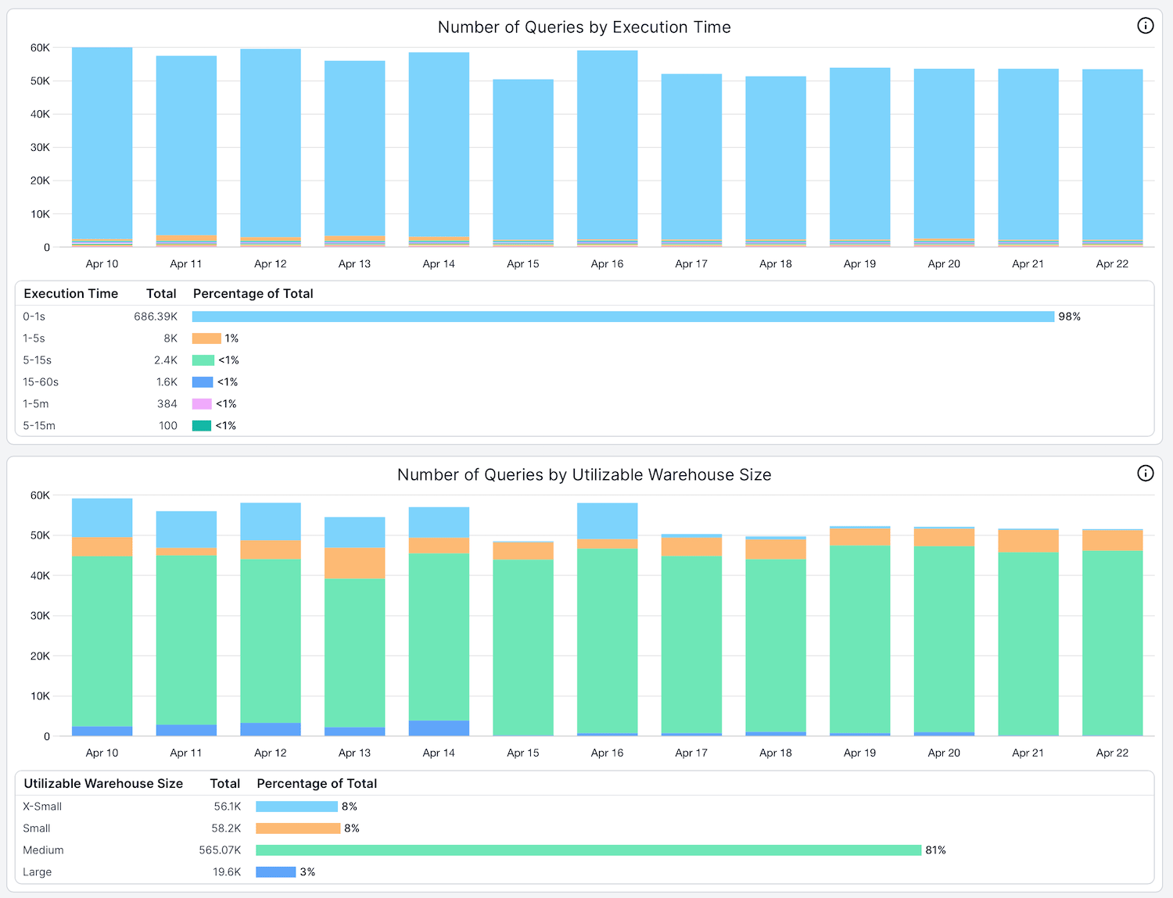Open info icon for Warehouse Size chart
This screenshot has width=1173, height=898.
(1145, 473)
